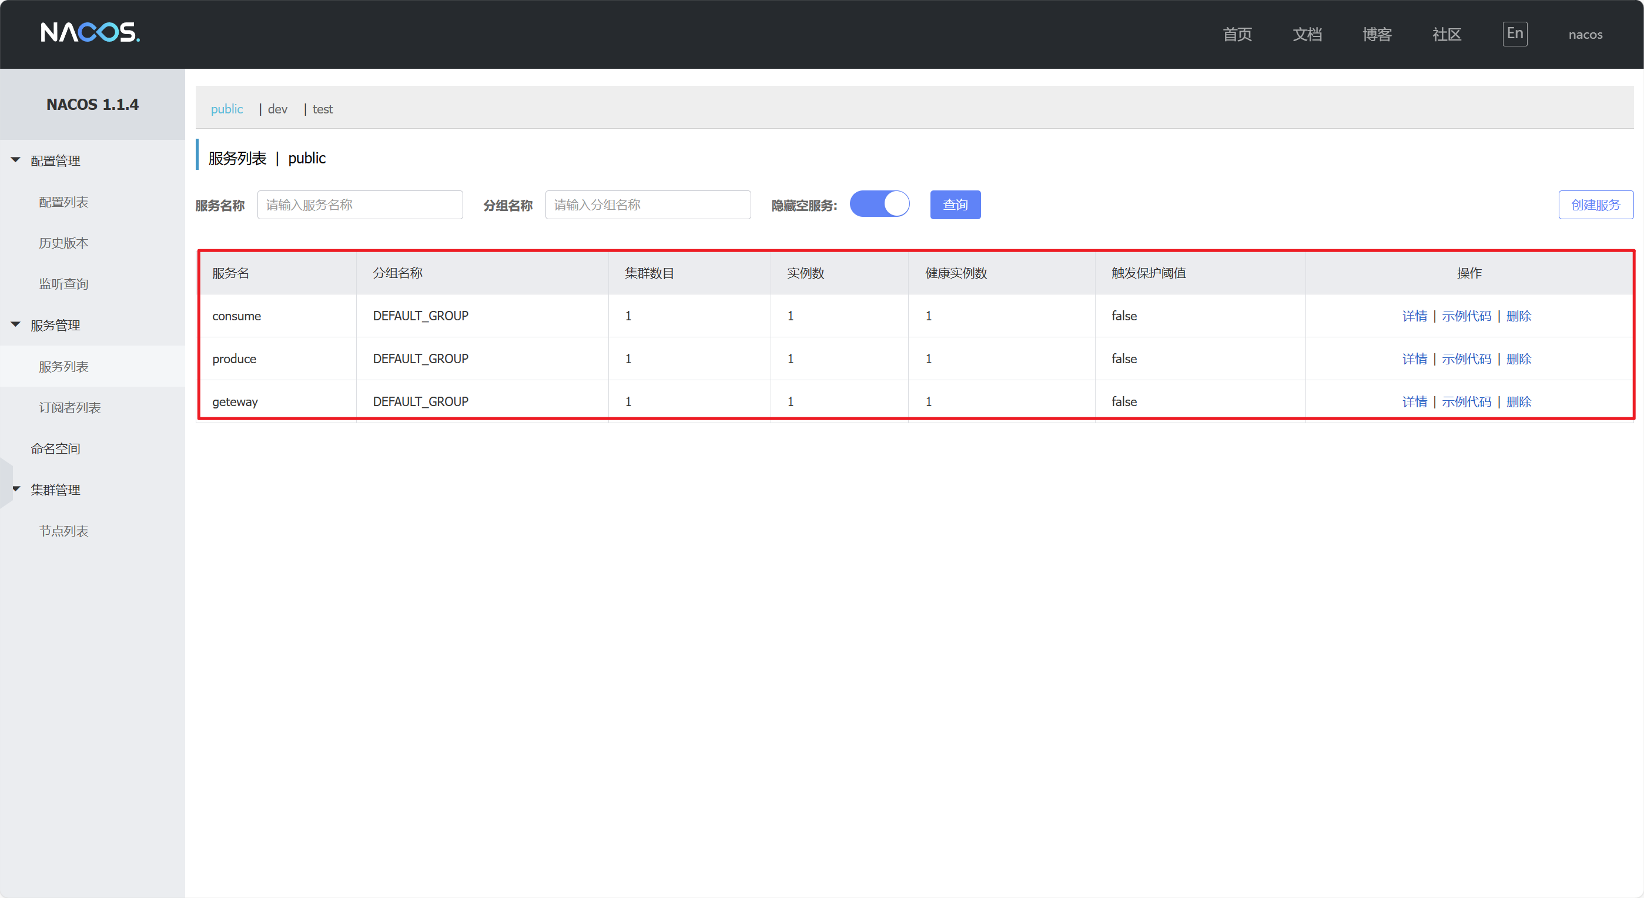Open 示例代码 for consume service
The image size is (1644, 898).
pos(1466,316)
